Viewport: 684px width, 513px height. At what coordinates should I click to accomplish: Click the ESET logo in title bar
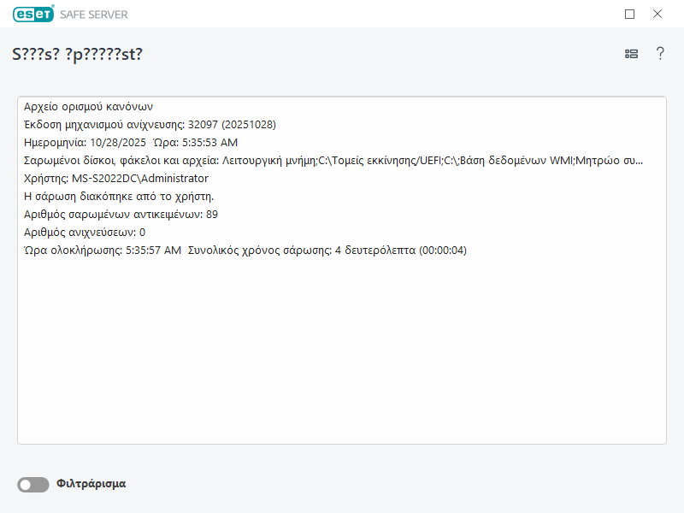[x=33, y=14]
